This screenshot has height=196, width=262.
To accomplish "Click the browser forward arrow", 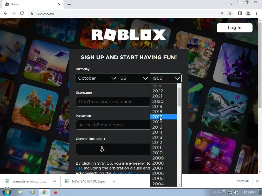I will pyautogui.click(x=14, y=13).
